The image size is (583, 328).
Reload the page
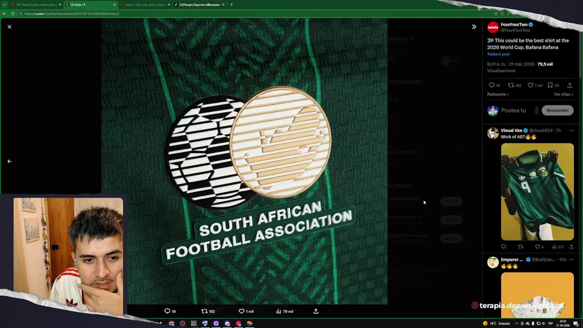coord(13,14)
